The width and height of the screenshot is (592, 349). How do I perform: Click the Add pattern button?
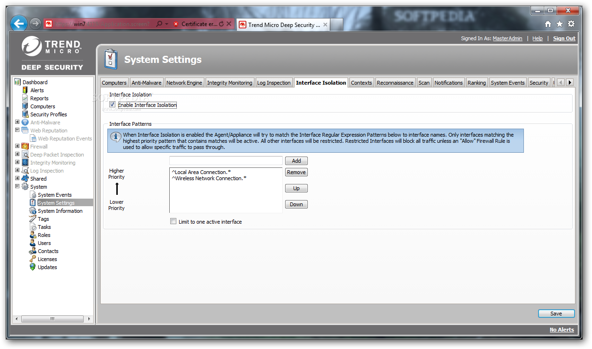296,161
